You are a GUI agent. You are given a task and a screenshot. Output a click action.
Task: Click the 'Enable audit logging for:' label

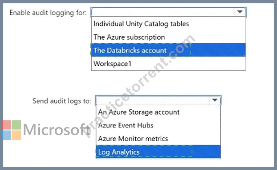pyautogui.click(x=48, y=13)
